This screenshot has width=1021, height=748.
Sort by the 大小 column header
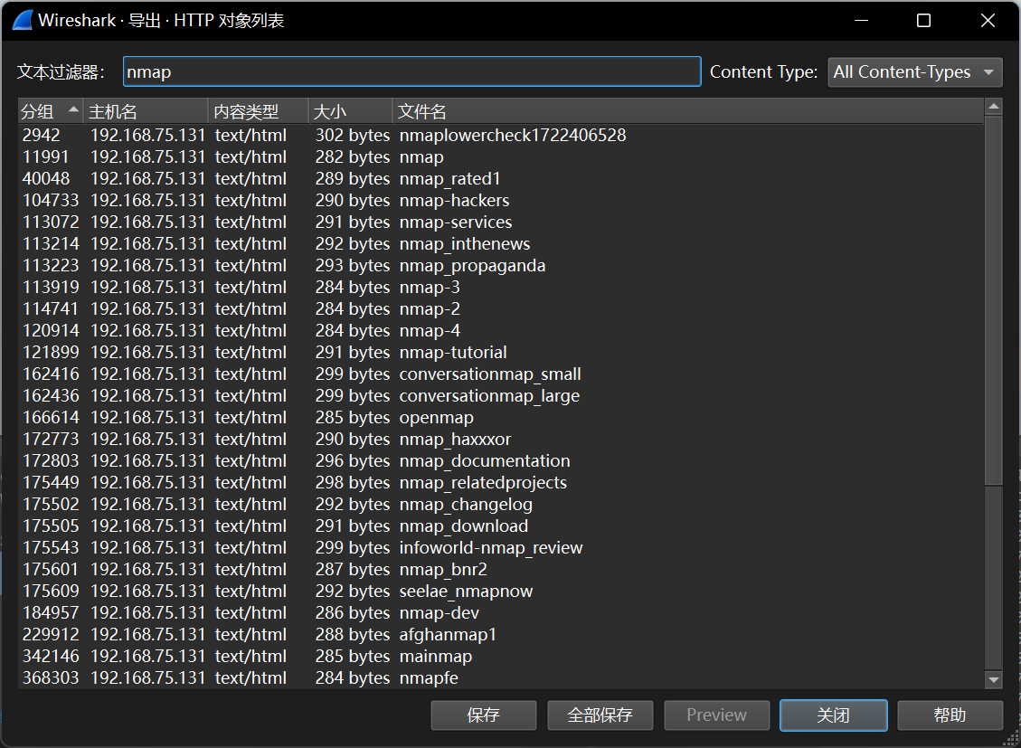pyautogui.click(x=349, y=111)
